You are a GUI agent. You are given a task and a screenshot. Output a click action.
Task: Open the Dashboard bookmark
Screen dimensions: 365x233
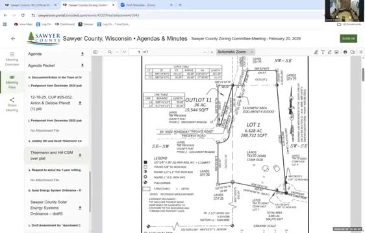pyautogui.click(x=64, y=24)
